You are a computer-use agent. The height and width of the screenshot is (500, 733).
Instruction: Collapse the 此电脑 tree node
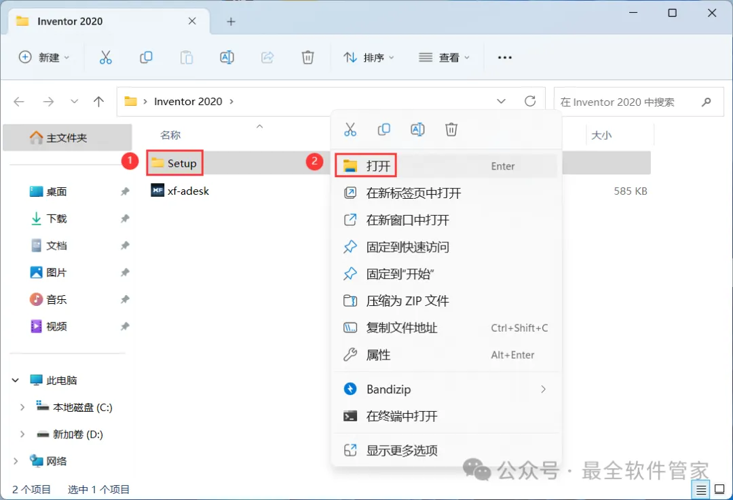[x=16, y=381]
